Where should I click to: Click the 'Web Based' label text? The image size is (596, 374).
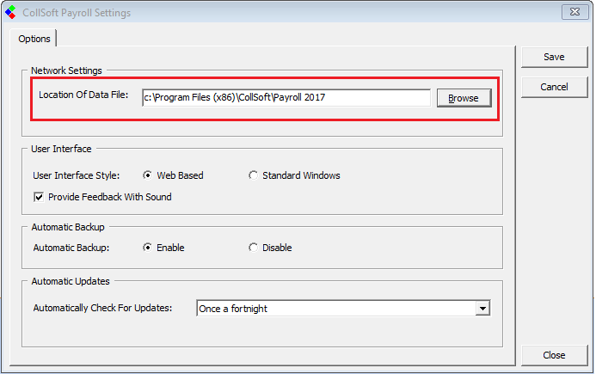click(180, 175)
